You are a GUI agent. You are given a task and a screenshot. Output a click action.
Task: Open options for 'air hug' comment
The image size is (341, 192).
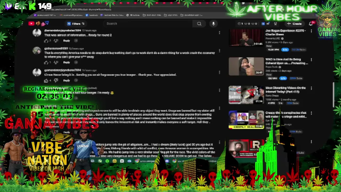pyautogui.click(x=220, y=72)
